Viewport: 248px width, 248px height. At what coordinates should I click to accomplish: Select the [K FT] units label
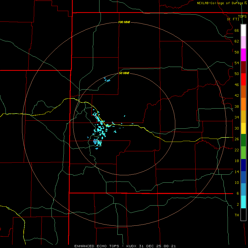[x=233, y=19]
